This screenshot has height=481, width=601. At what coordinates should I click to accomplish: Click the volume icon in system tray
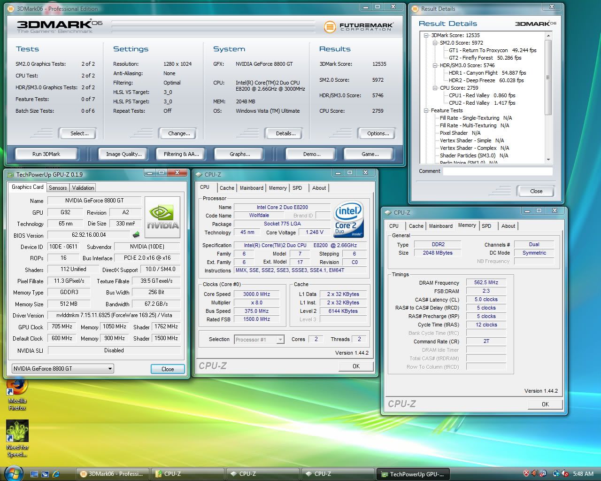point(565,473)
